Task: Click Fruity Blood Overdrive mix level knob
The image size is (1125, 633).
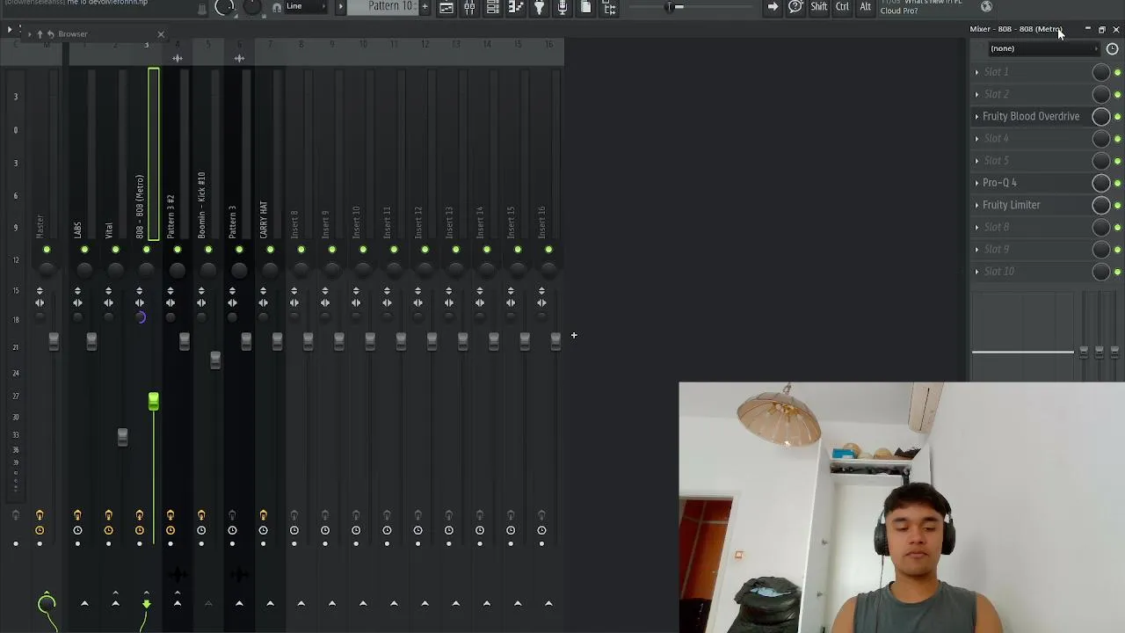Action: [x=1100, y=117]
